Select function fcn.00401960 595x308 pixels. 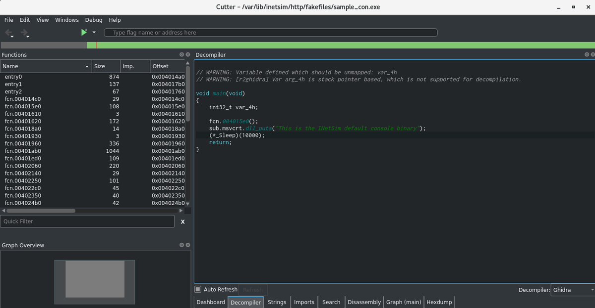tap(92, 143)
